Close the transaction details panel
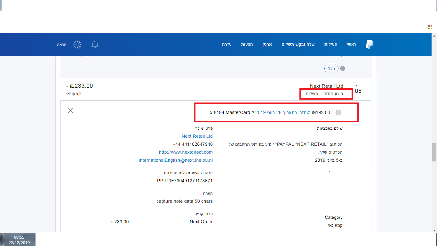 point(71,111)
